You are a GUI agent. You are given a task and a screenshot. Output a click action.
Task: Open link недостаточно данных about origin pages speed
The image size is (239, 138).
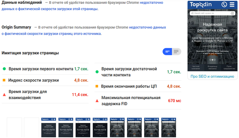click(84, 30)
